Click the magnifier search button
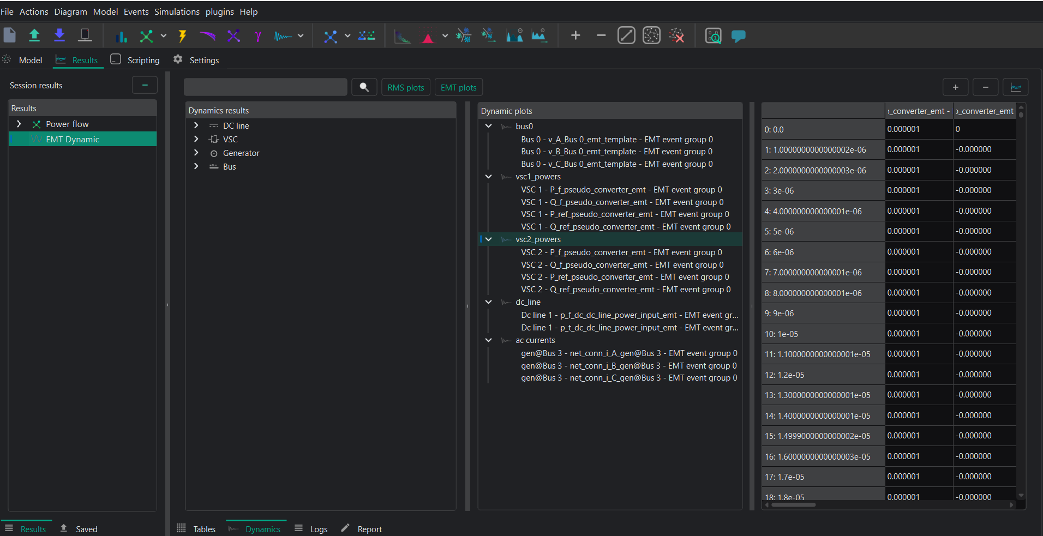The image size is (1043, 536). pos(364,87)
